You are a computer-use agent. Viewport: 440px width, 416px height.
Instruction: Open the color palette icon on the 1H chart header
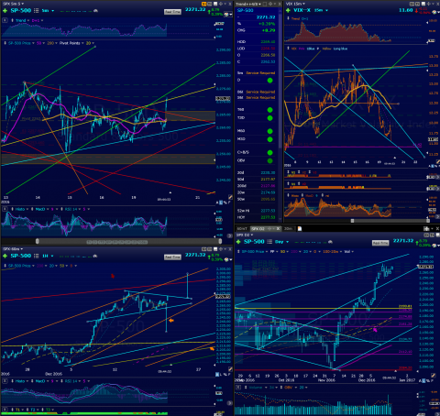pyautogui.click(x=226, y=259)
